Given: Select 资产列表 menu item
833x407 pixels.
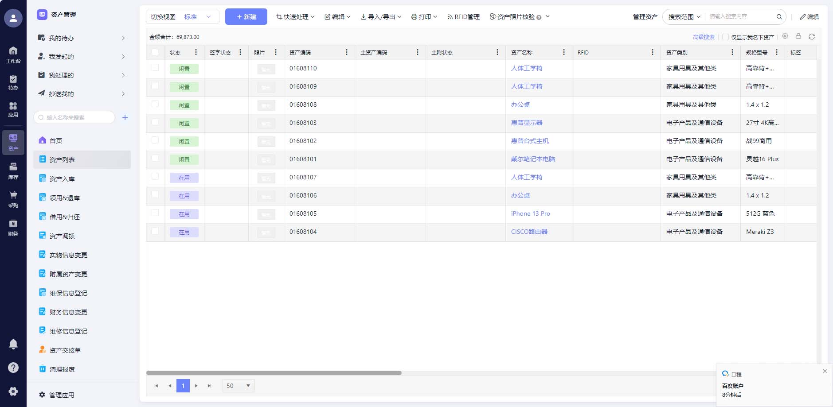Looking at the screenshot, I should [82, 160].
